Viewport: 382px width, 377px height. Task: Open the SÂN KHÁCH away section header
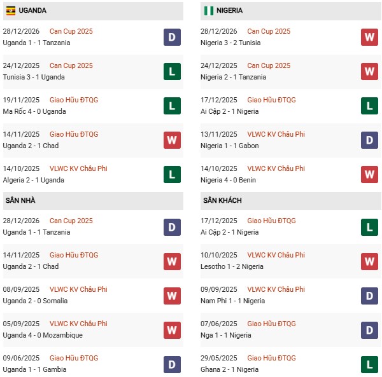pyautogui.click(x=222, y=200)
